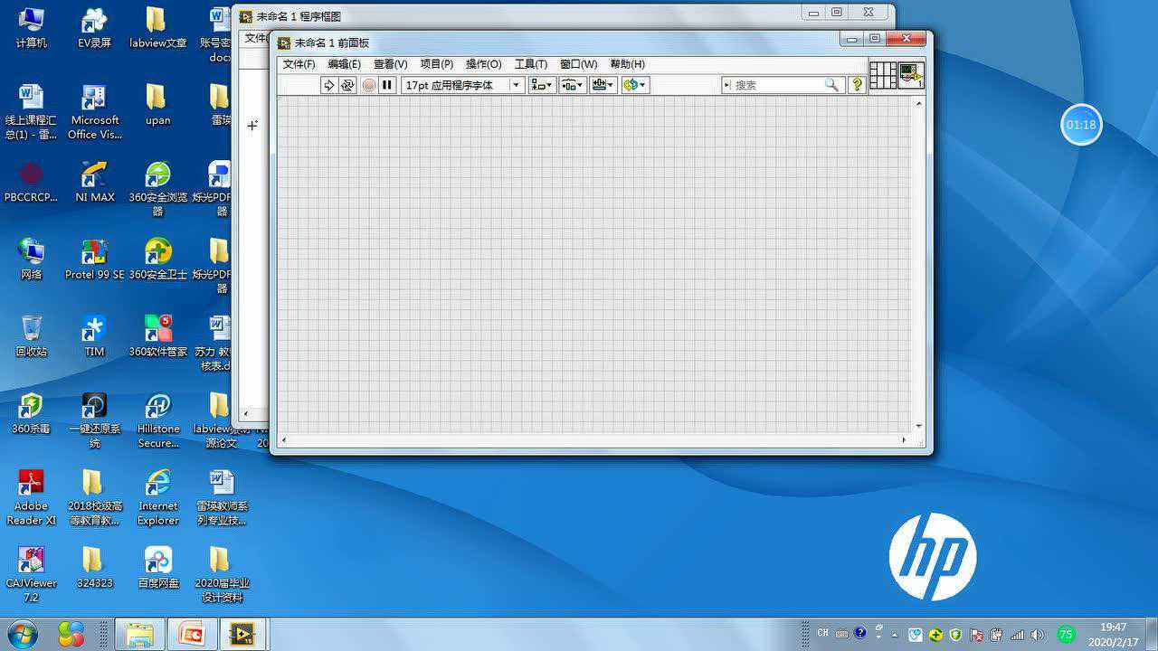Open the 文件(F) menu
The width and height of the screenshot is (1158, 651).
pyautogui.click(x=299, y=64)
